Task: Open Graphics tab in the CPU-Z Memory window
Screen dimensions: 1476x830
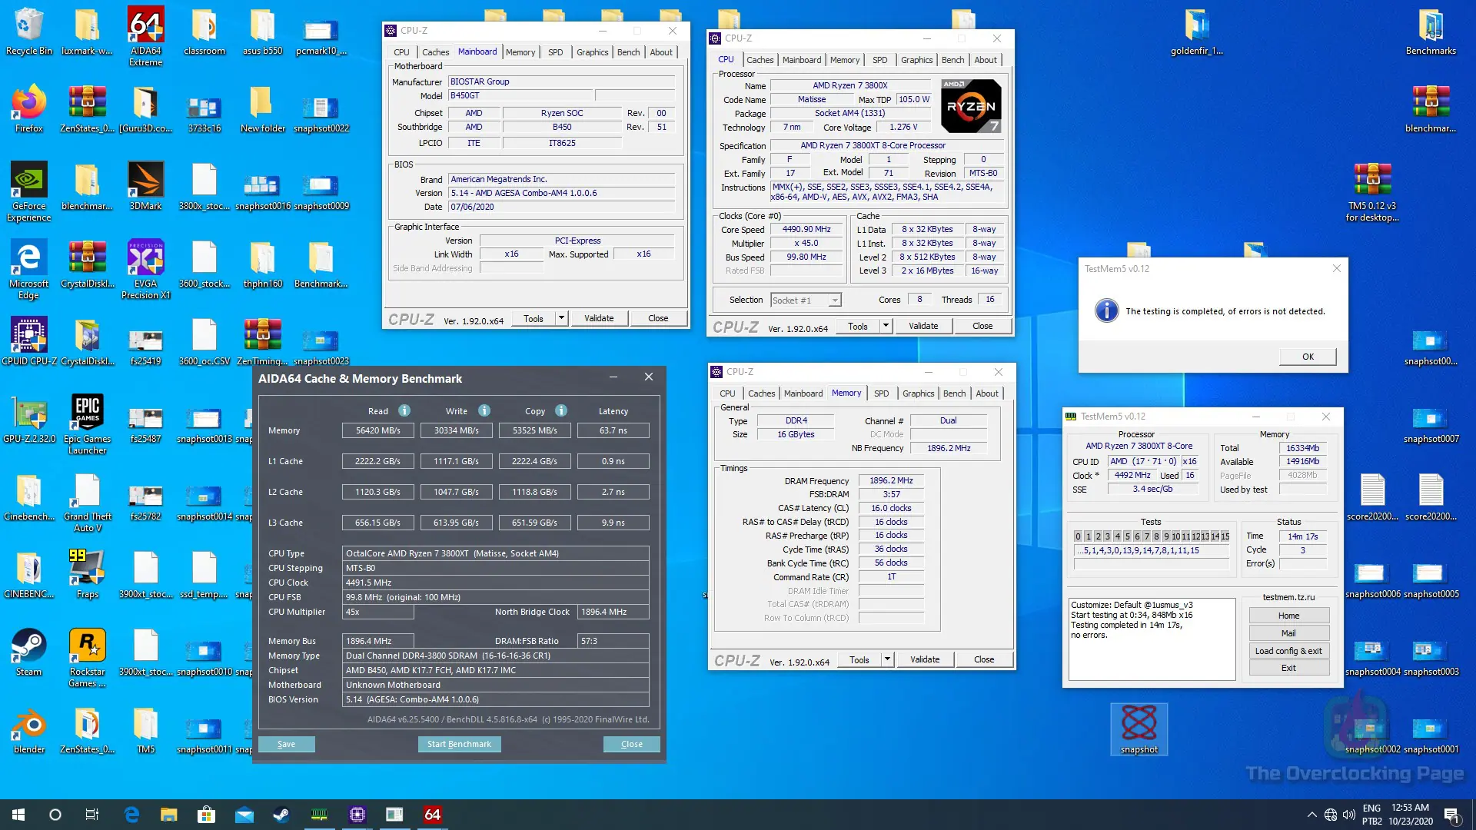Action: click(x=918, y=393)
